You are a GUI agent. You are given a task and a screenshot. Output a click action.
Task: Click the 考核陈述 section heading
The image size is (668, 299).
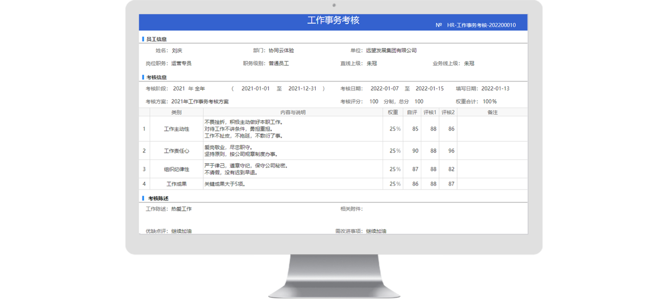click(158, 198)
